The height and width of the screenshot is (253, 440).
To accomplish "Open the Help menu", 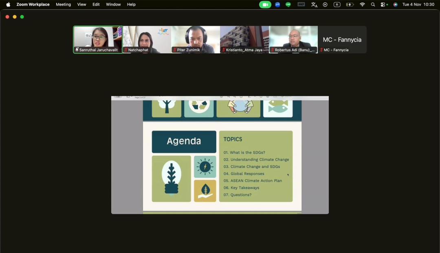I will tap(131, 4).
